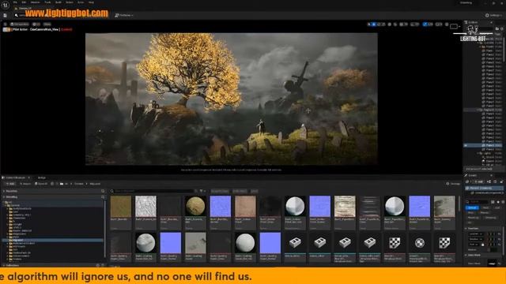Toggle visibility eye of selected Outliner row
This screenshot has width=506, height=284.
(466, 145)
